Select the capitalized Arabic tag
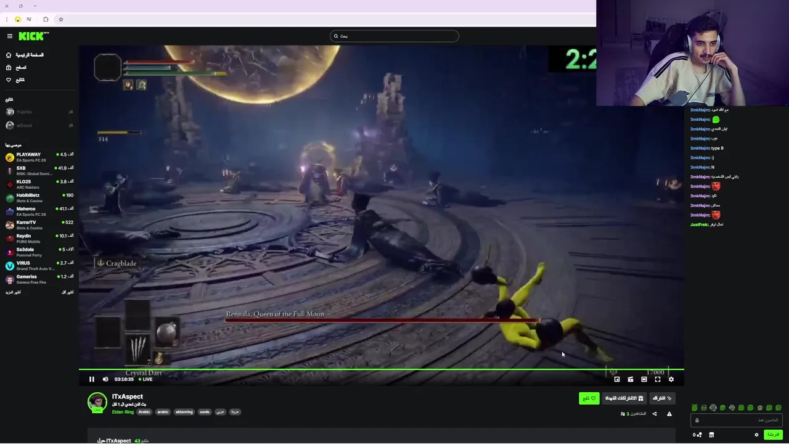The width and height of the screenshot is (789, 444). pos(144,412)
